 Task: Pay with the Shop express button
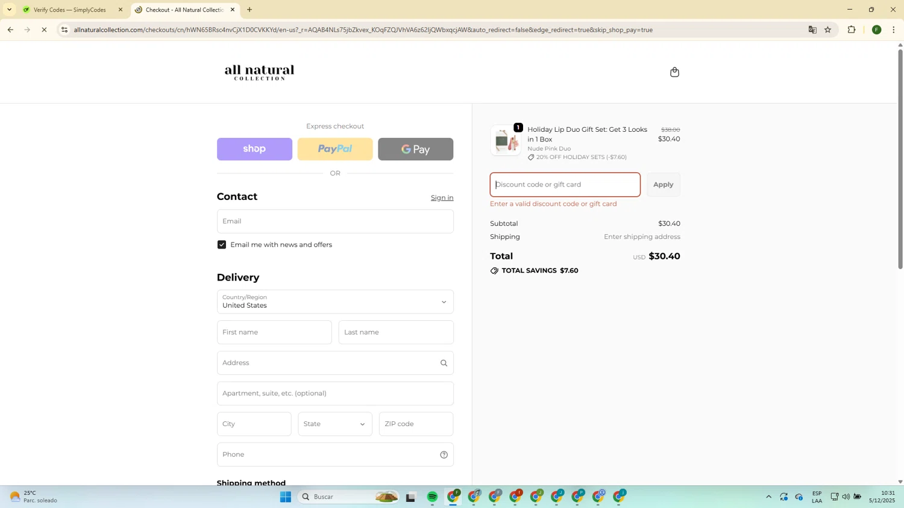pyautogui.click(x=254, y=149)
